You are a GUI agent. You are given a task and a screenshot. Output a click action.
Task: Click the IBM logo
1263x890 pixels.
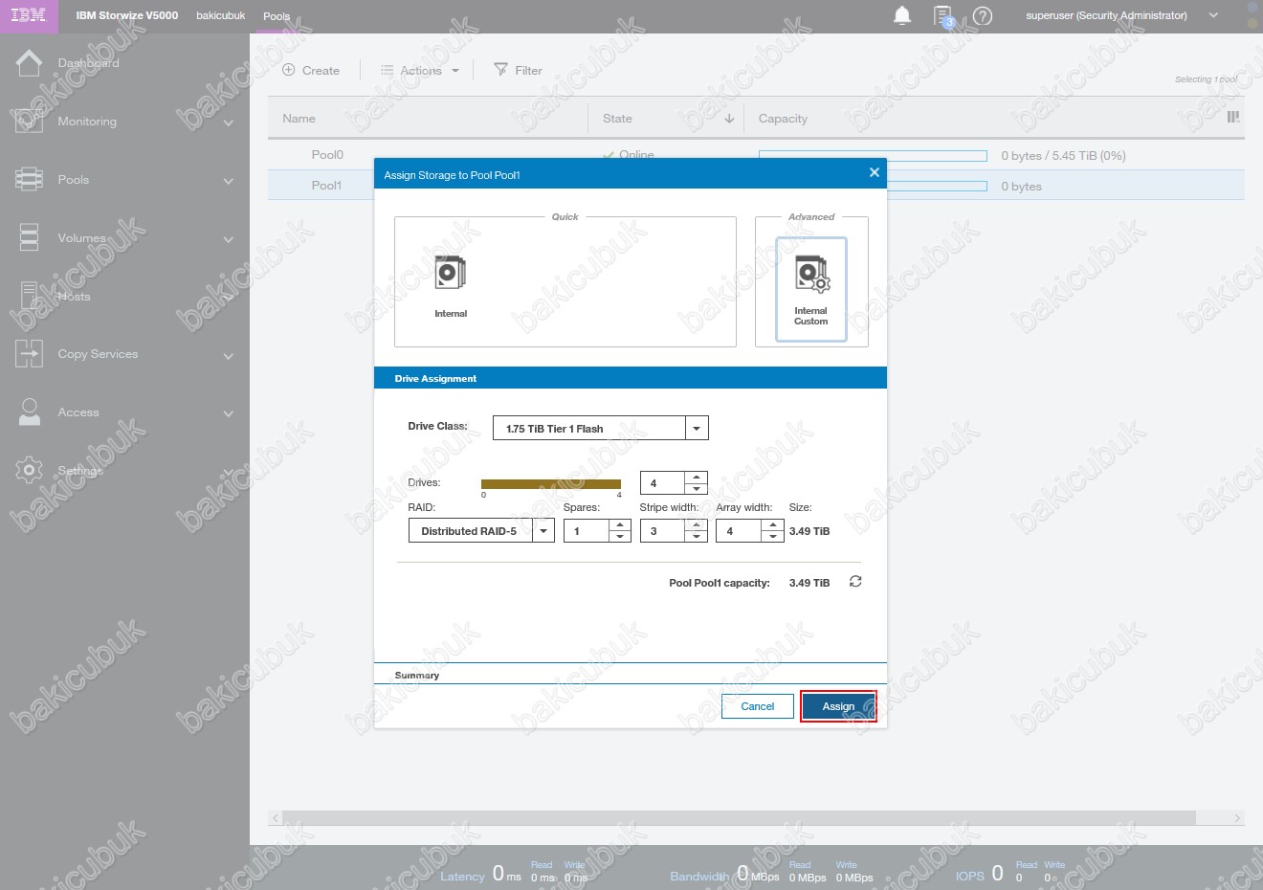[x=28, y=15]
